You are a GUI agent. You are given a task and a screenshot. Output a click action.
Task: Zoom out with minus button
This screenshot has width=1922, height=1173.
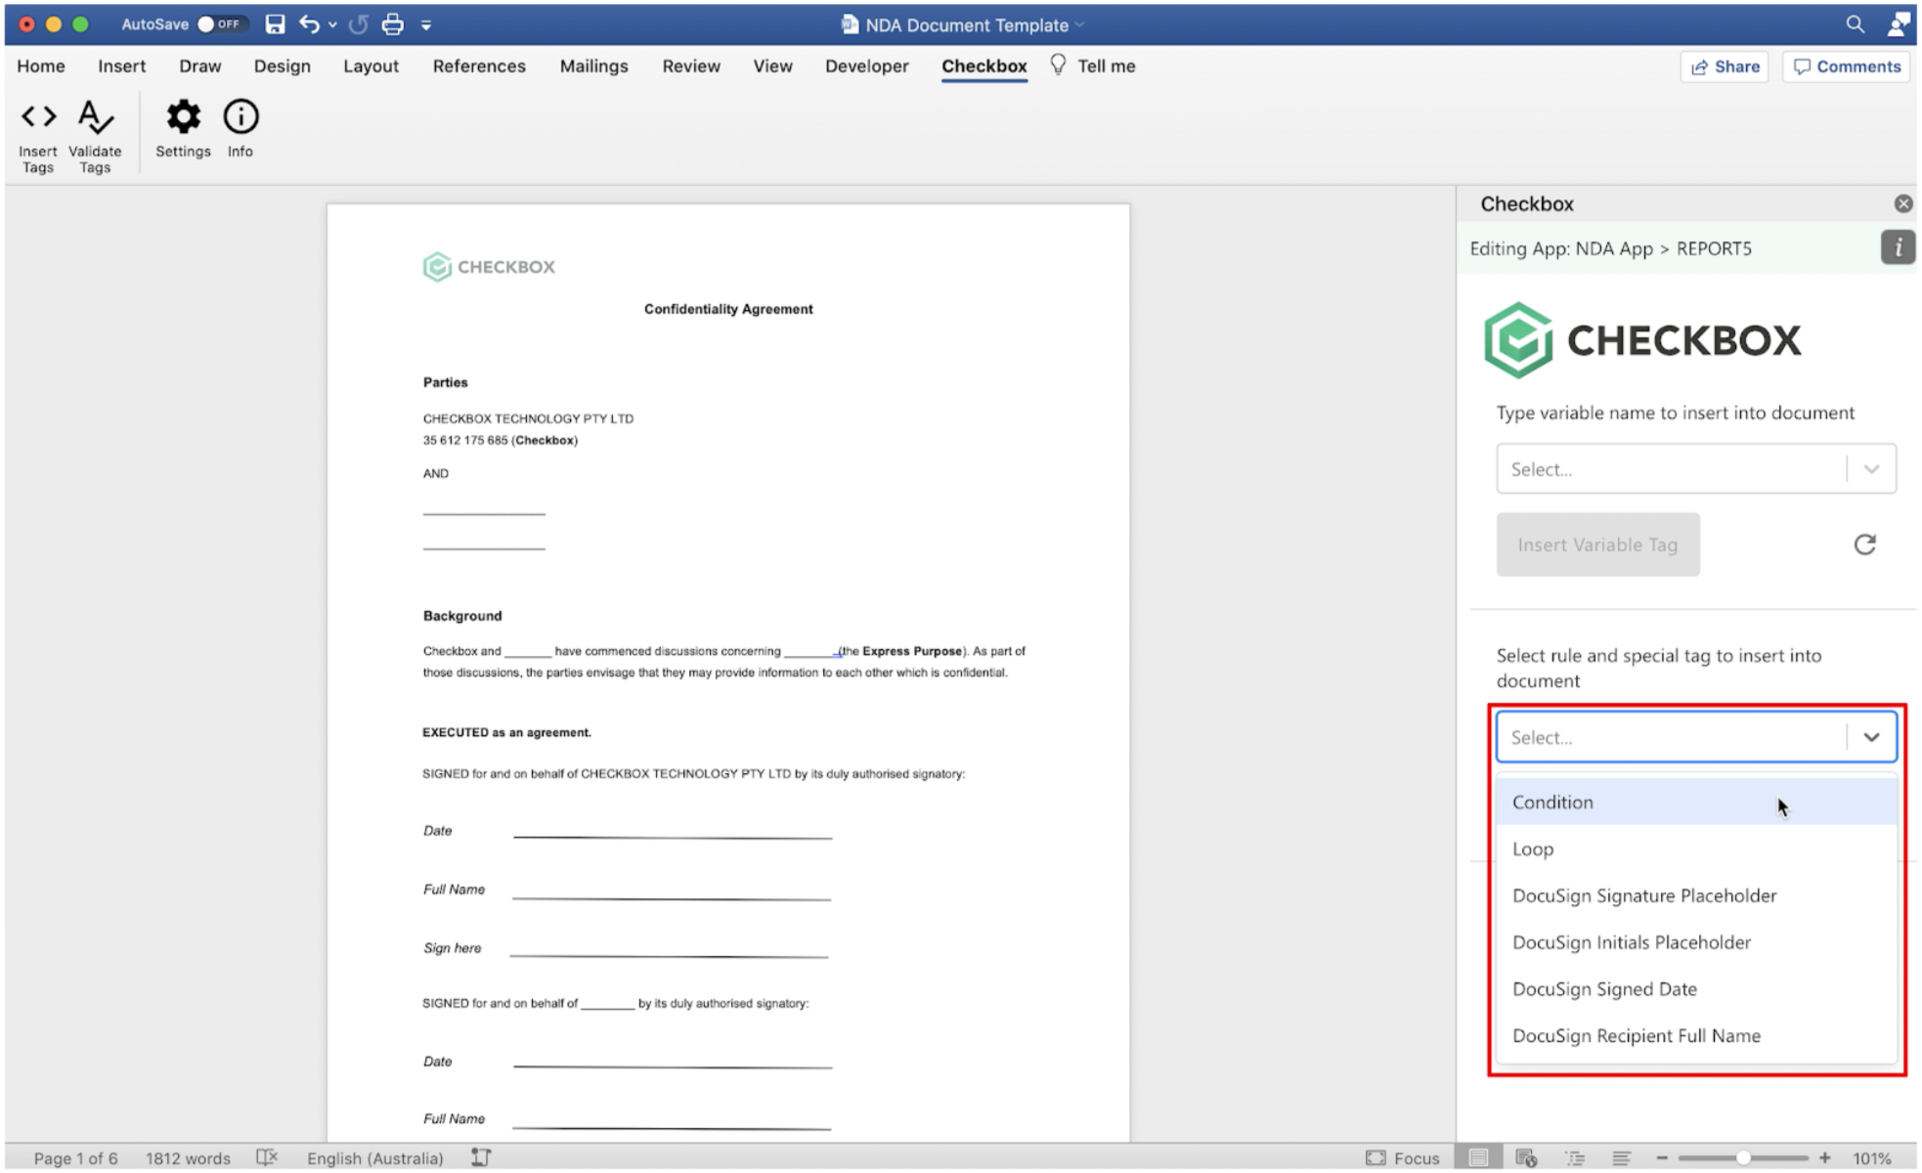tap(1662, 1158)
